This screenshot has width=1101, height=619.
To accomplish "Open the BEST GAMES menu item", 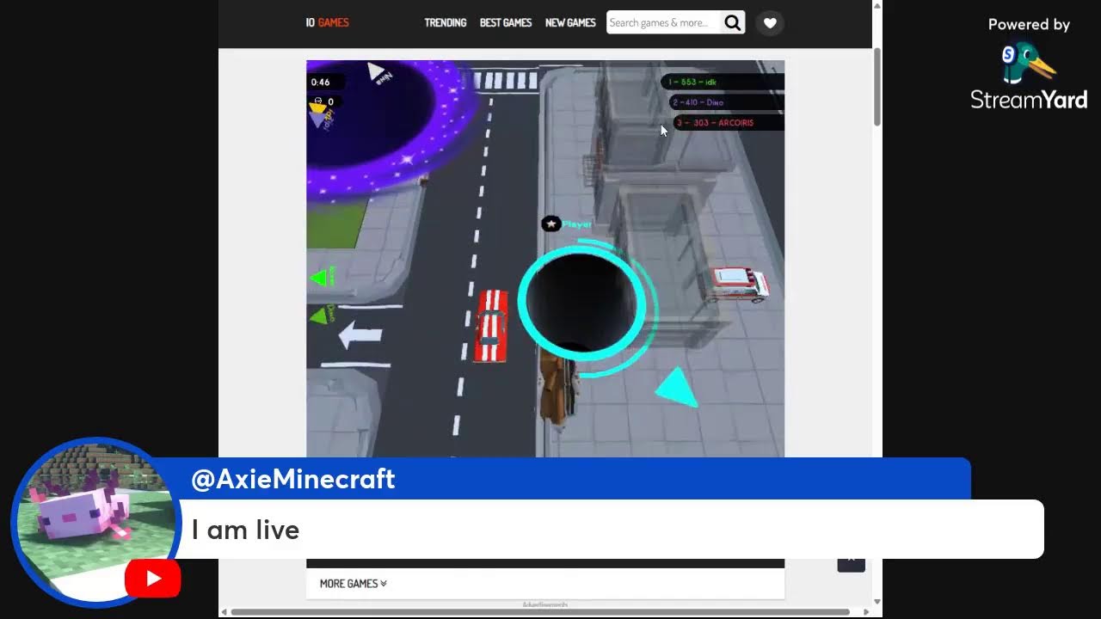I will click(506, 22).
